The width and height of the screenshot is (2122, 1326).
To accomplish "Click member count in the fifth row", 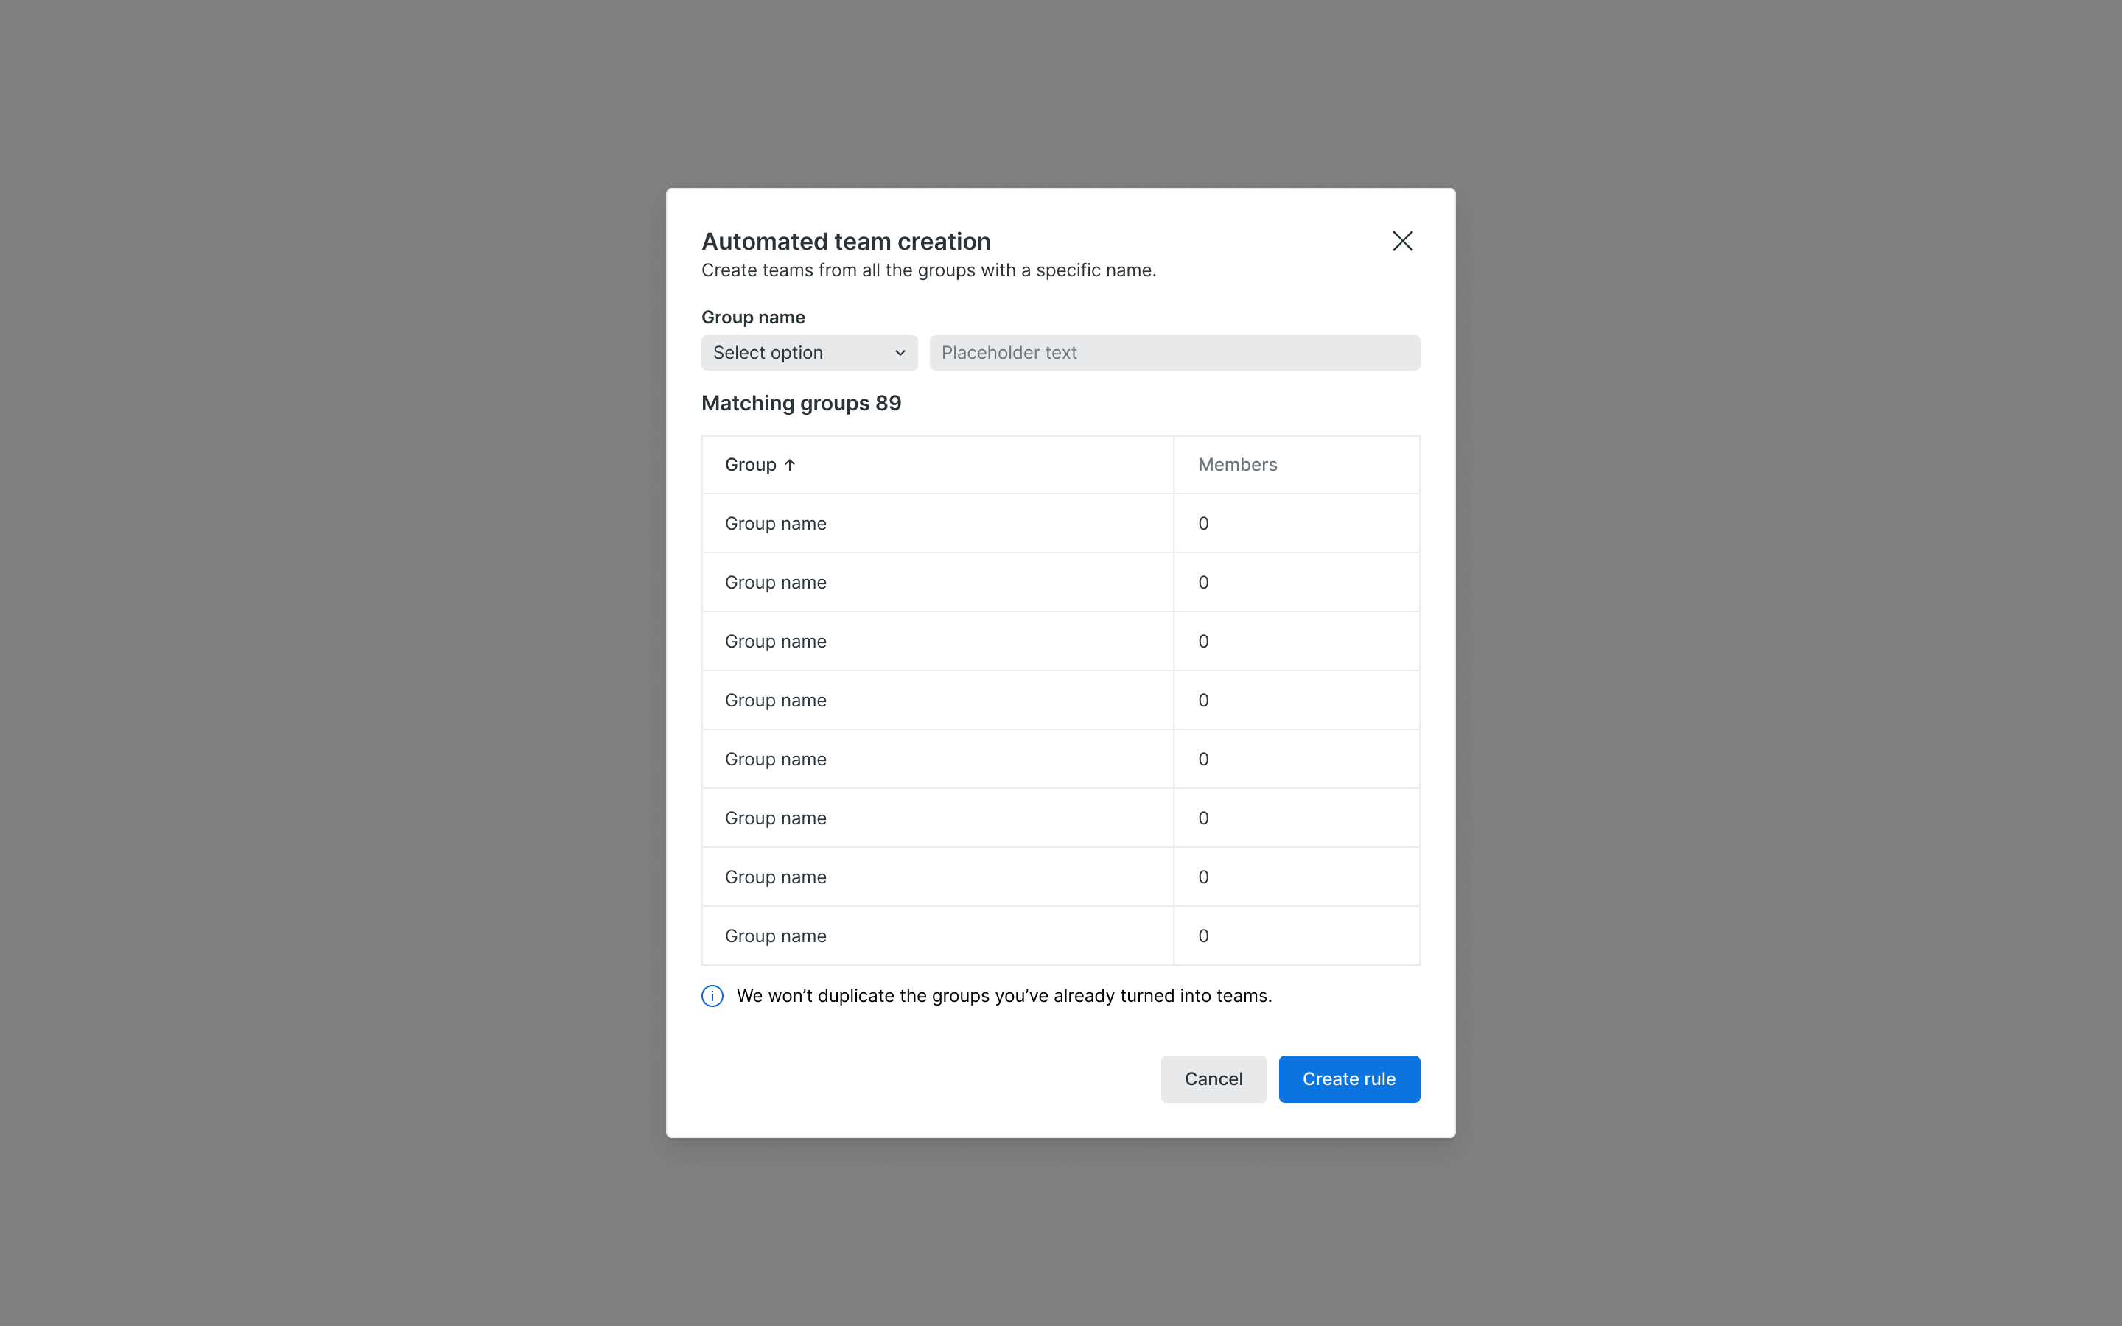I will pos(1203,760).
